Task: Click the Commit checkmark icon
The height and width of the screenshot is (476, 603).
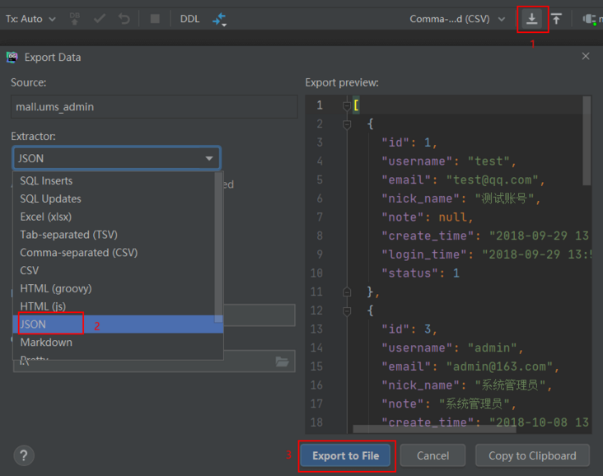Action: coord(100,19)
